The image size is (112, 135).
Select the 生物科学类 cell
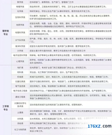pos(20,17)
